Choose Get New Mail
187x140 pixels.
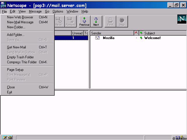(27, 47)
